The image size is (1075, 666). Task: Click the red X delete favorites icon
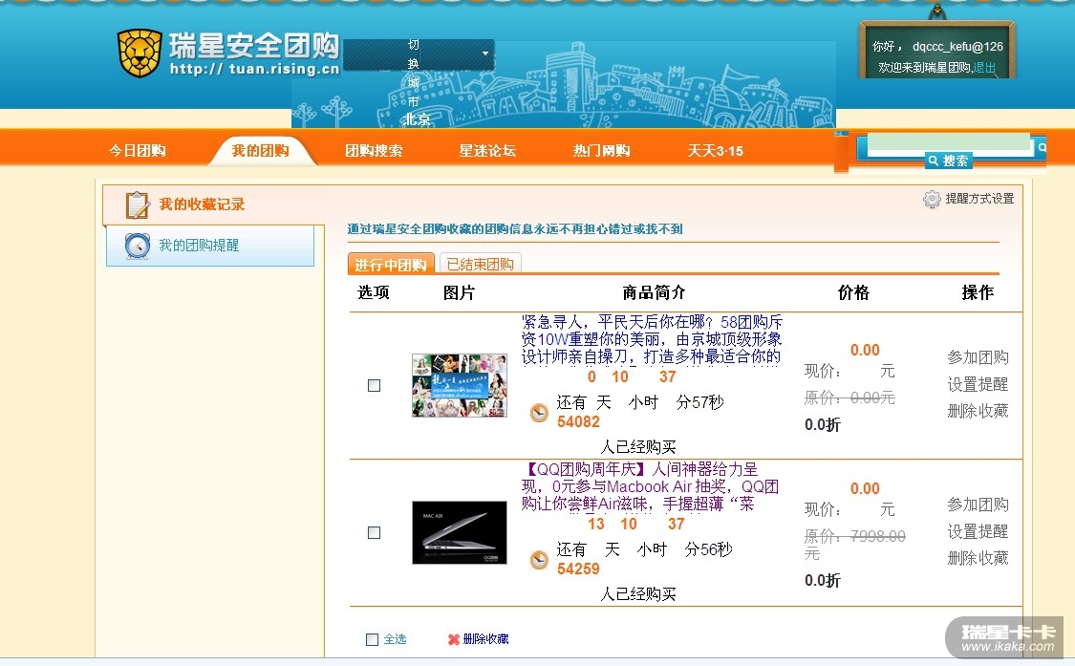click(453, 639)
